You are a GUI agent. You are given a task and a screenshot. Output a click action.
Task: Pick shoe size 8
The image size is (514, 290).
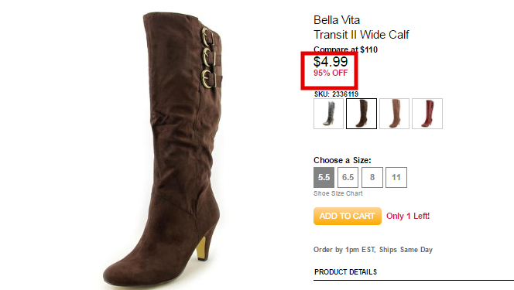point(372,177)
